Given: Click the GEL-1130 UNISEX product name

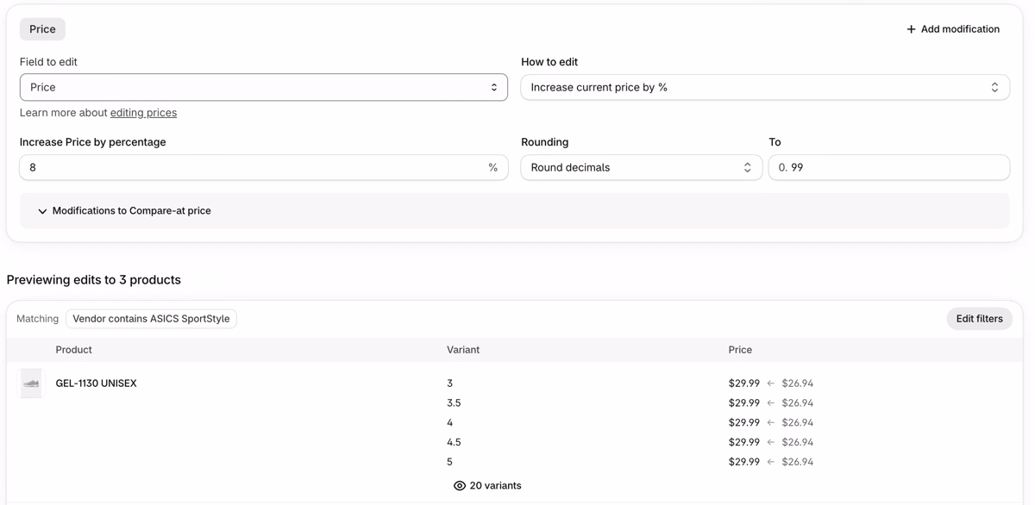Looking at the screenshot, I should tap(96, 383).
